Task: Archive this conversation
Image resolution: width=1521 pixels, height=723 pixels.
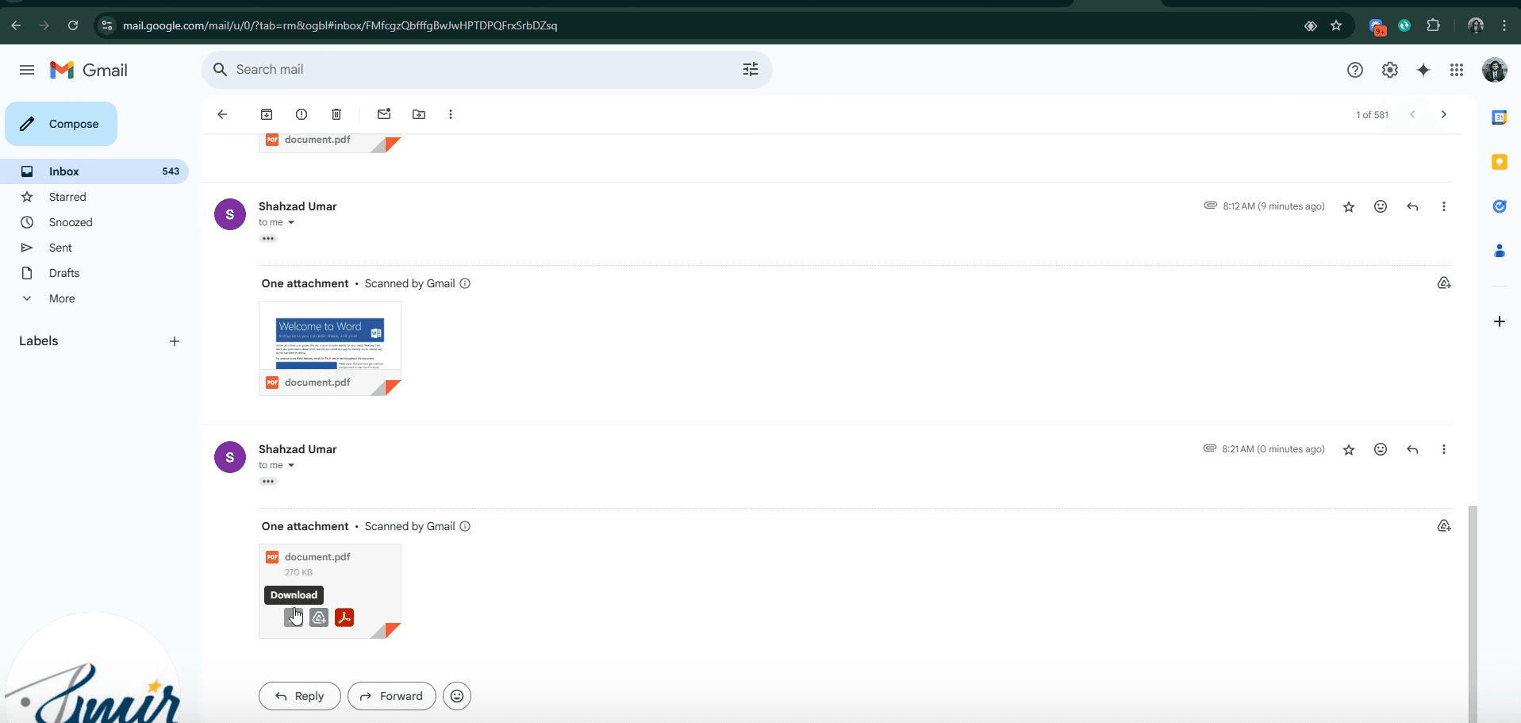Action: tap(267, 114)
